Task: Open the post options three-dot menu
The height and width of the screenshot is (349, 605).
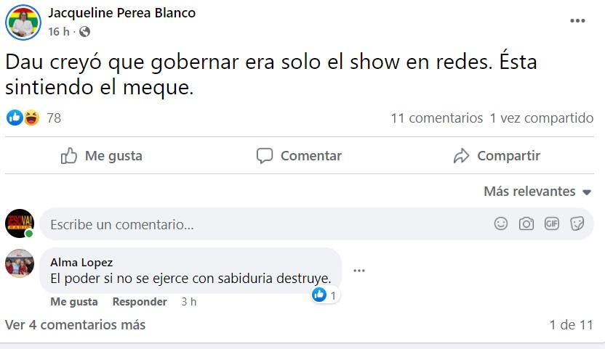Action: click(577, 21)
